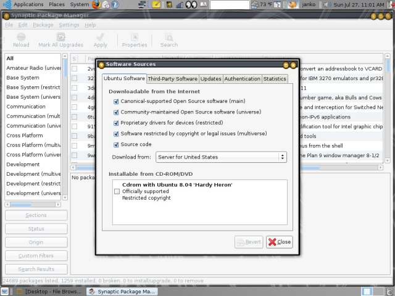
Task: Click the category list horizontal scrollbar
Action: [33, 205]
